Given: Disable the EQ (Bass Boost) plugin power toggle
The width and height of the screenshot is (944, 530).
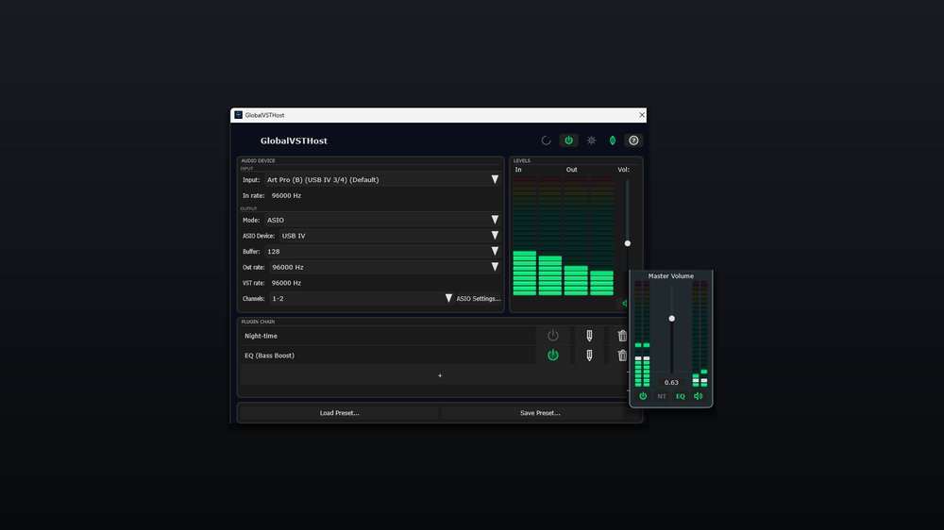Looking at the screenshot, I should (552, 355).
